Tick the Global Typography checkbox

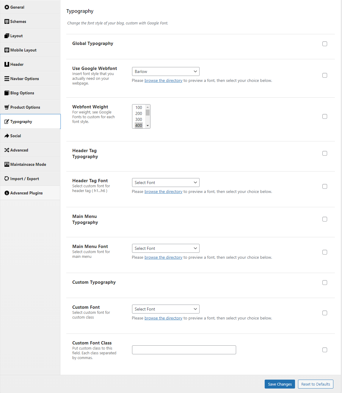325,44
